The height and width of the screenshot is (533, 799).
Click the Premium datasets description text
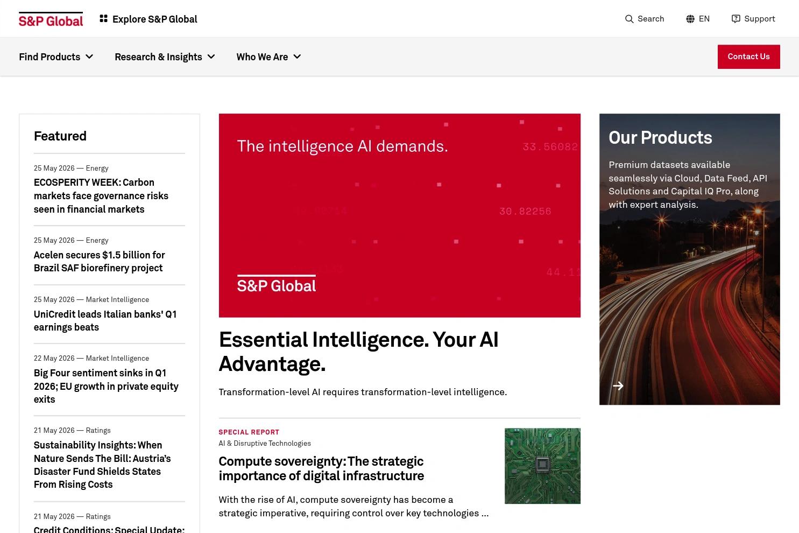(x=688, y=185)
